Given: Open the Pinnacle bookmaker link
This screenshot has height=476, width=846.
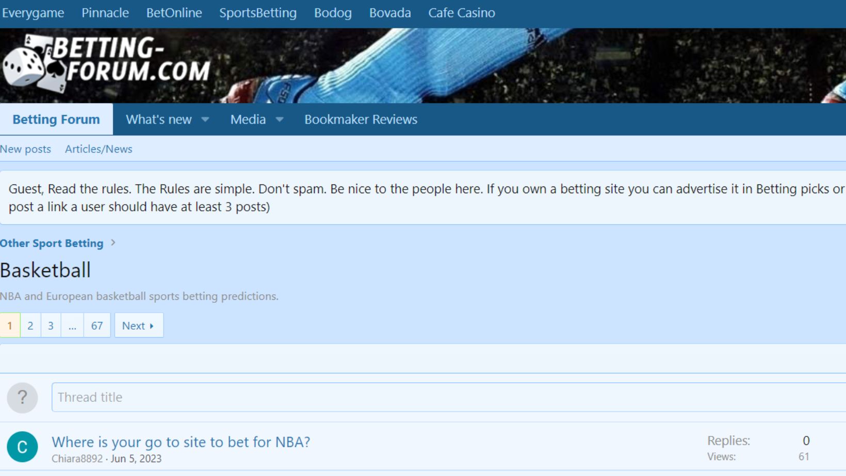Looking at the screenshot, I should (x=105, y=13).
